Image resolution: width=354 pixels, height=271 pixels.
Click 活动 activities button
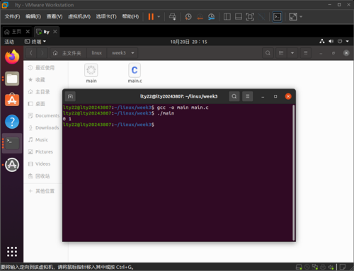point(9,42)
